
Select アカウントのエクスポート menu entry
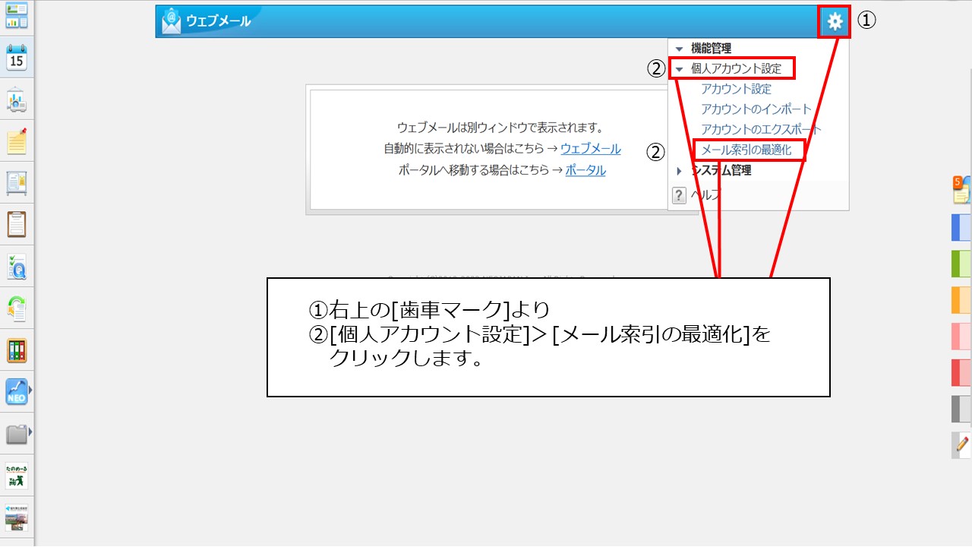click(761, 130)
